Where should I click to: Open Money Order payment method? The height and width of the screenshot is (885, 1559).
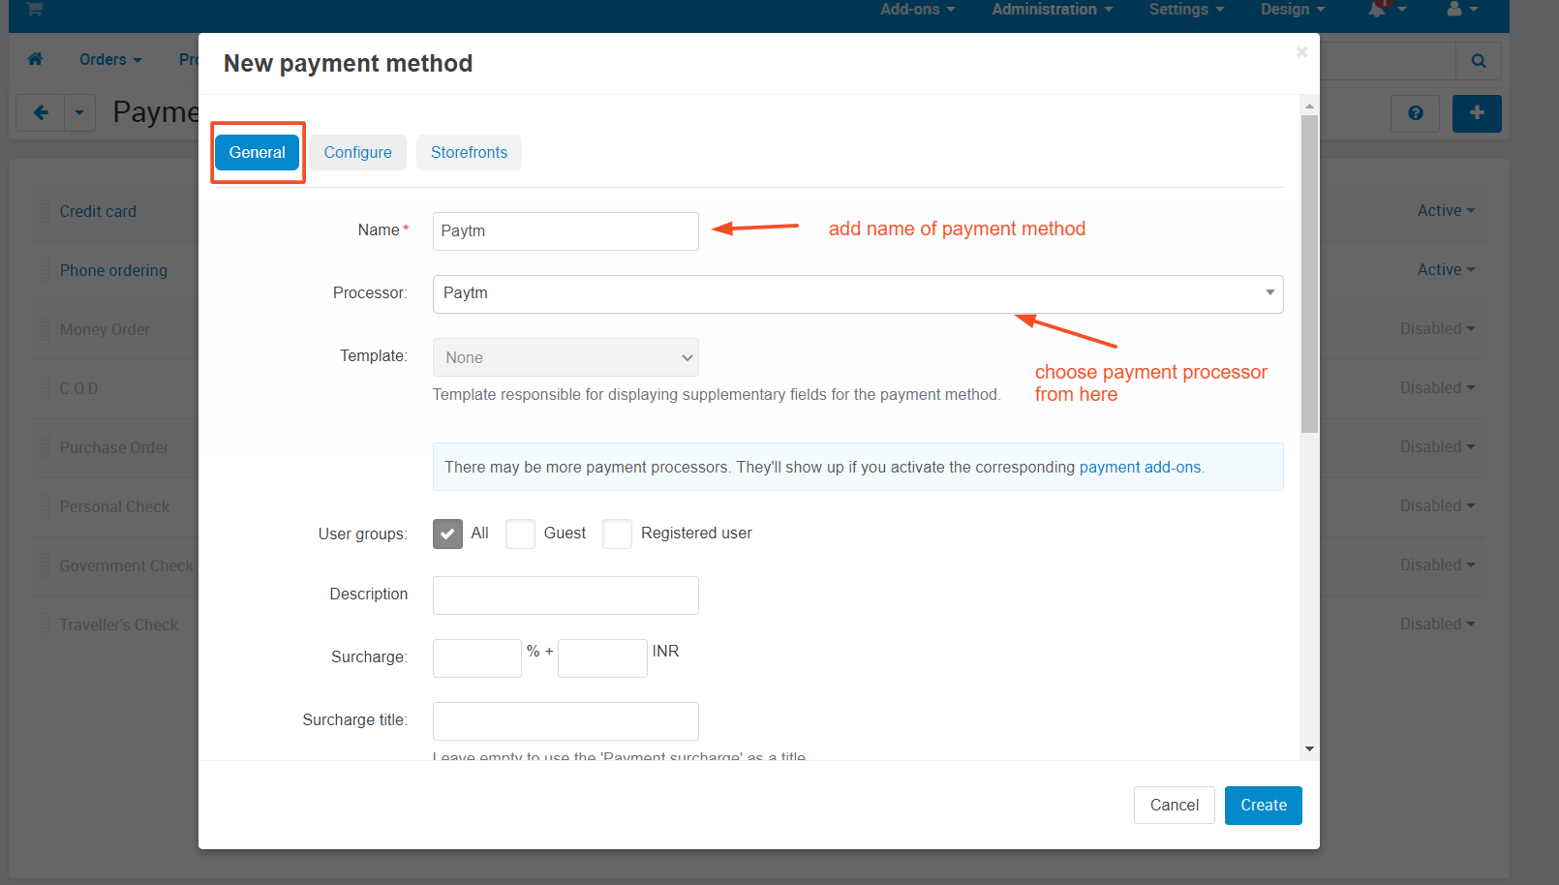click(105, 329)
